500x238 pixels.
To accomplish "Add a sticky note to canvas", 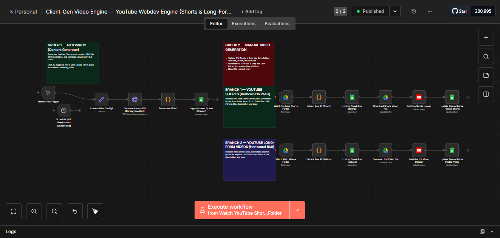I will pyautogui.click(x=486, y=75).
